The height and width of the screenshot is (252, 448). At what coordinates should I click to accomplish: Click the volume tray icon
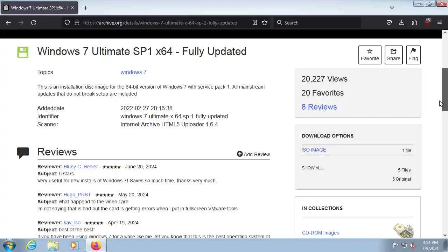(x=413, y=245)
